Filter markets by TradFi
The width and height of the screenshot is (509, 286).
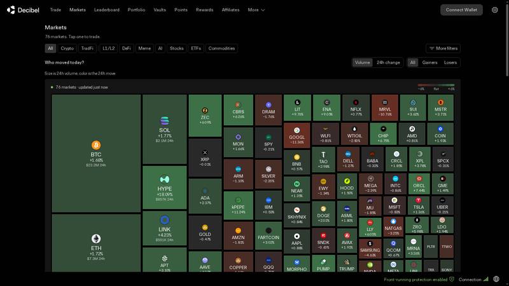point(87,48)
